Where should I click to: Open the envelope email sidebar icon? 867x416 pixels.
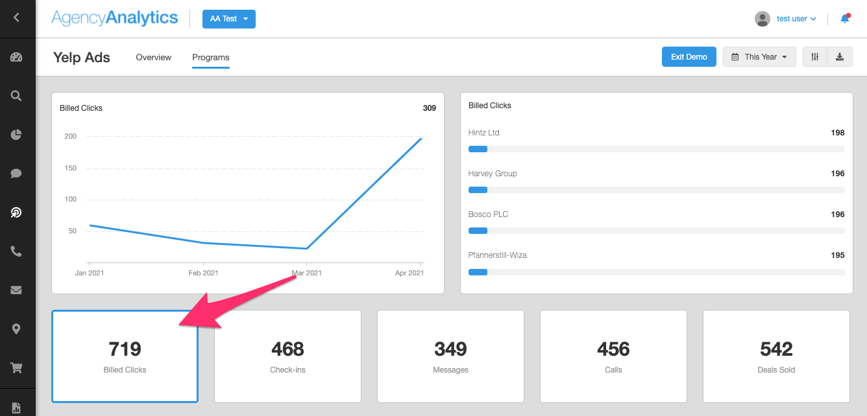pos(17,290)
